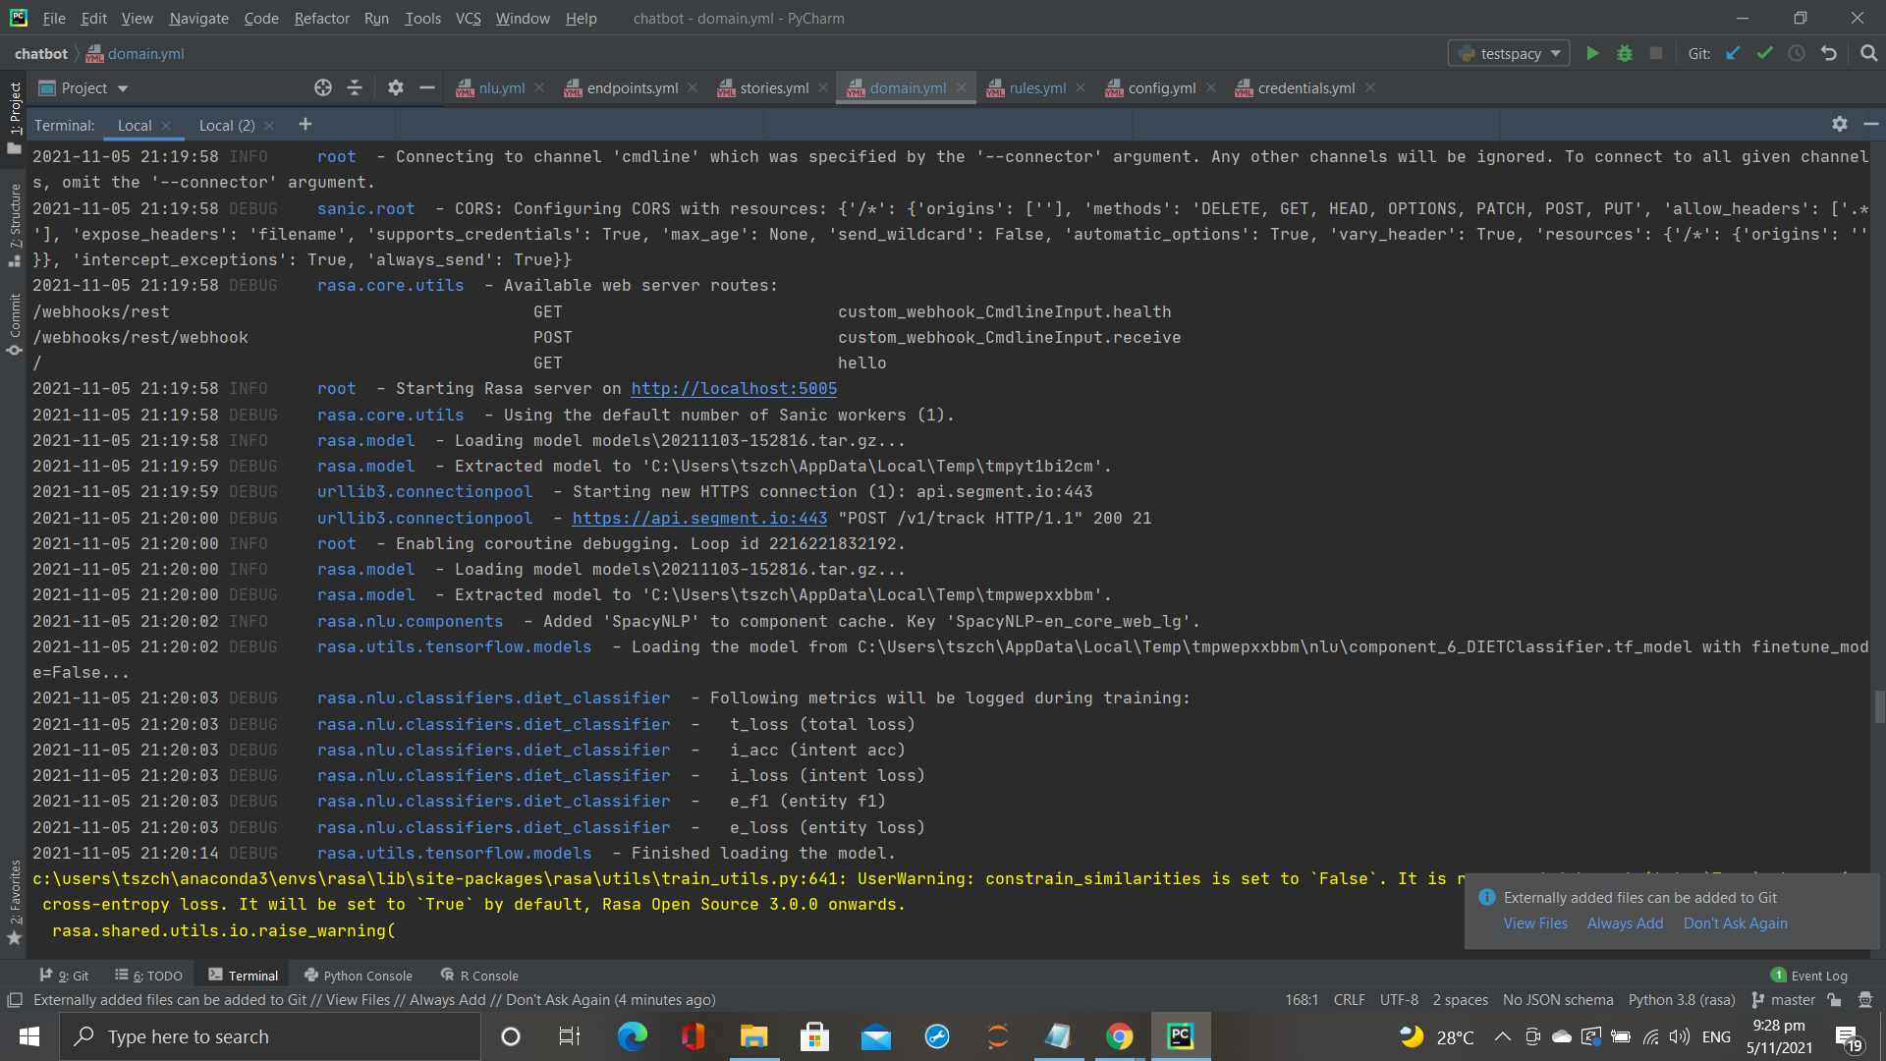
Task: Open the localhost:5005 link
Action: [734, 389]
